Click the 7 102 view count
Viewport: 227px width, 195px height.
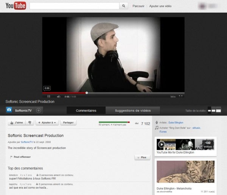click(146, 124)
